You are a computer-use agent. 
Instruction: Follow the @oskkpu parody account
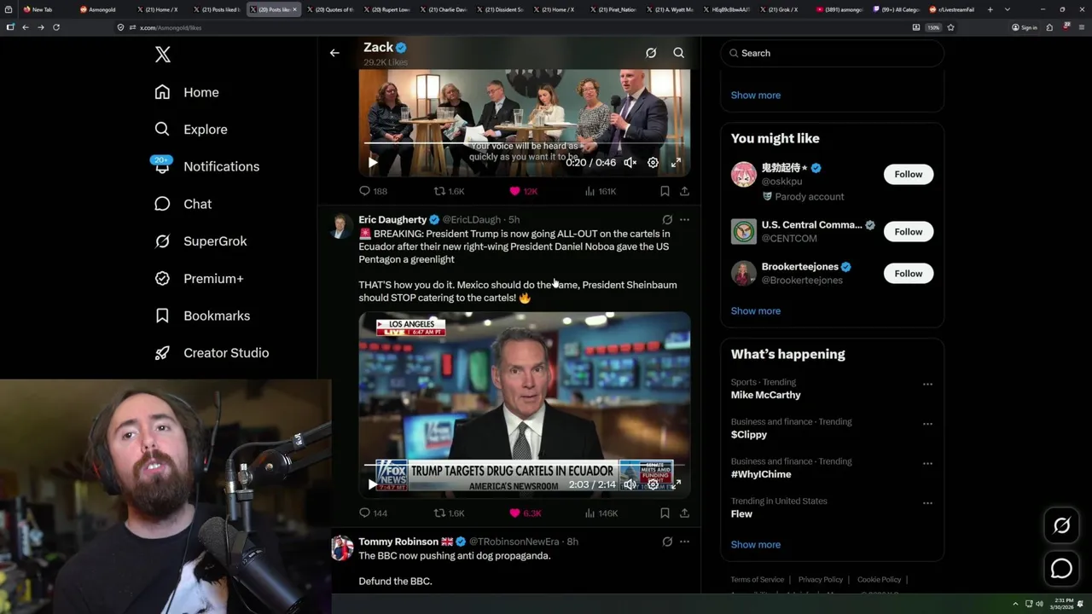(909, 174)
